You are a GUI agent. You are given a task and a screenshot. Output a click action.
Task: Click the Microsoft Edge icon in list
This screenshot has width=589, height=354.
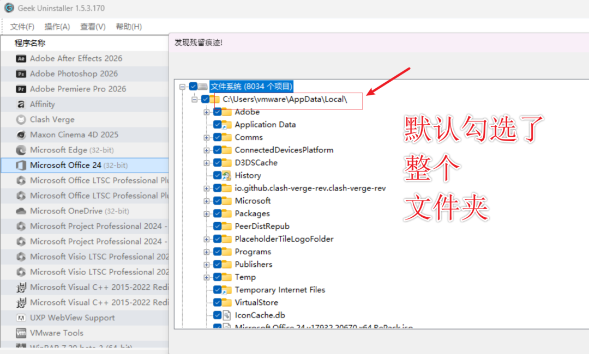(x=21, y=150)
